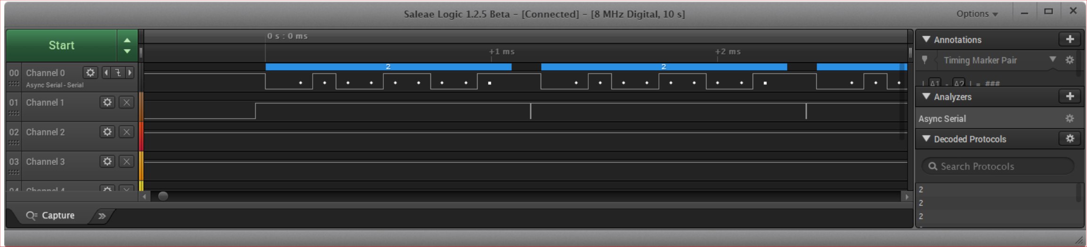Open the Options menu
The height and width of the screenshot is (247, 1087).
(977, 14)
